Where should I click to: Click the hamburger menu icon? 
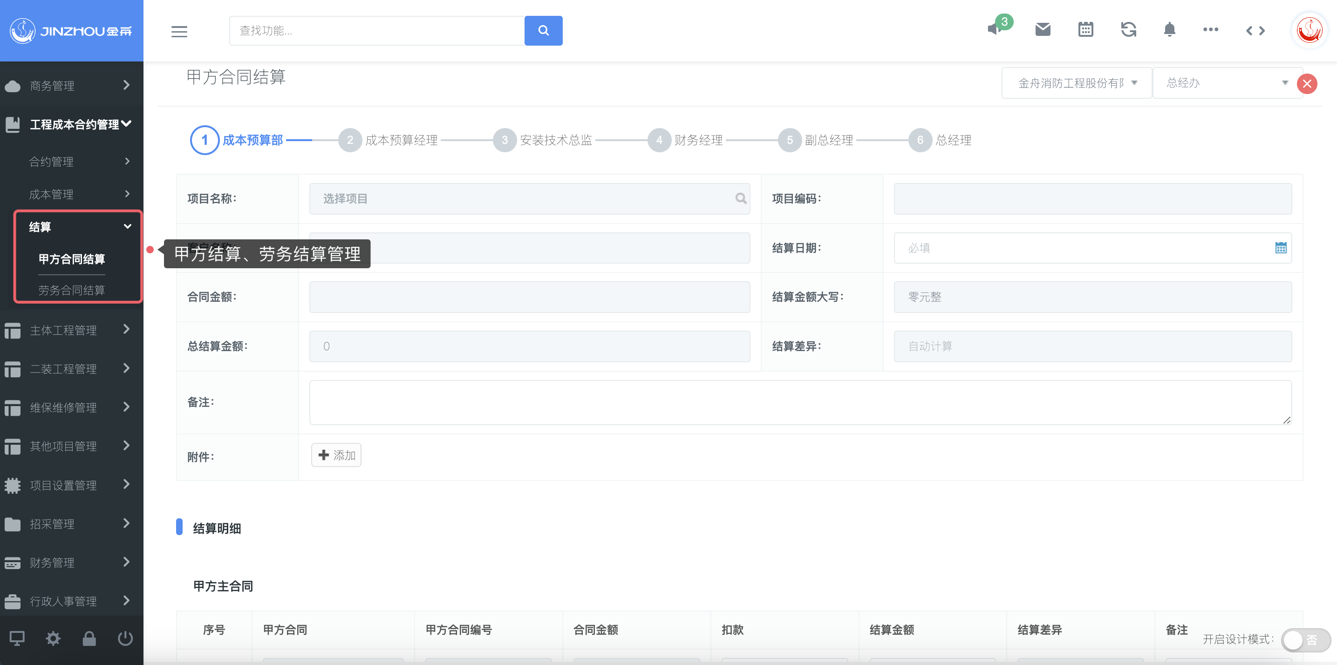coord(179,31)
